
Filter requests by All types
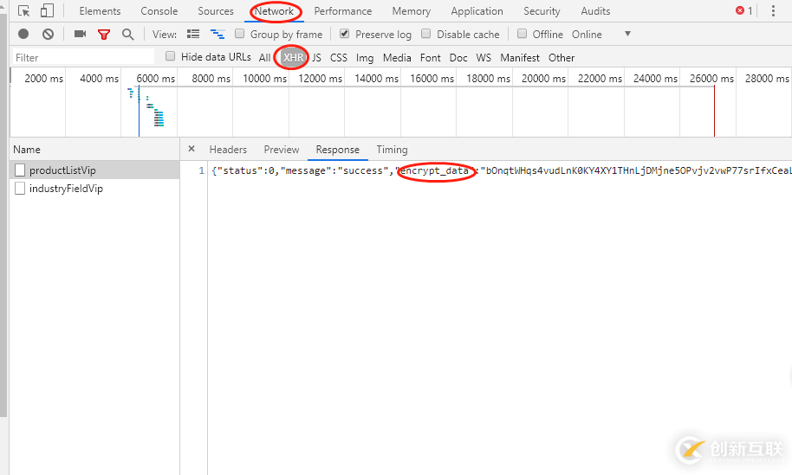coord(264,57)
